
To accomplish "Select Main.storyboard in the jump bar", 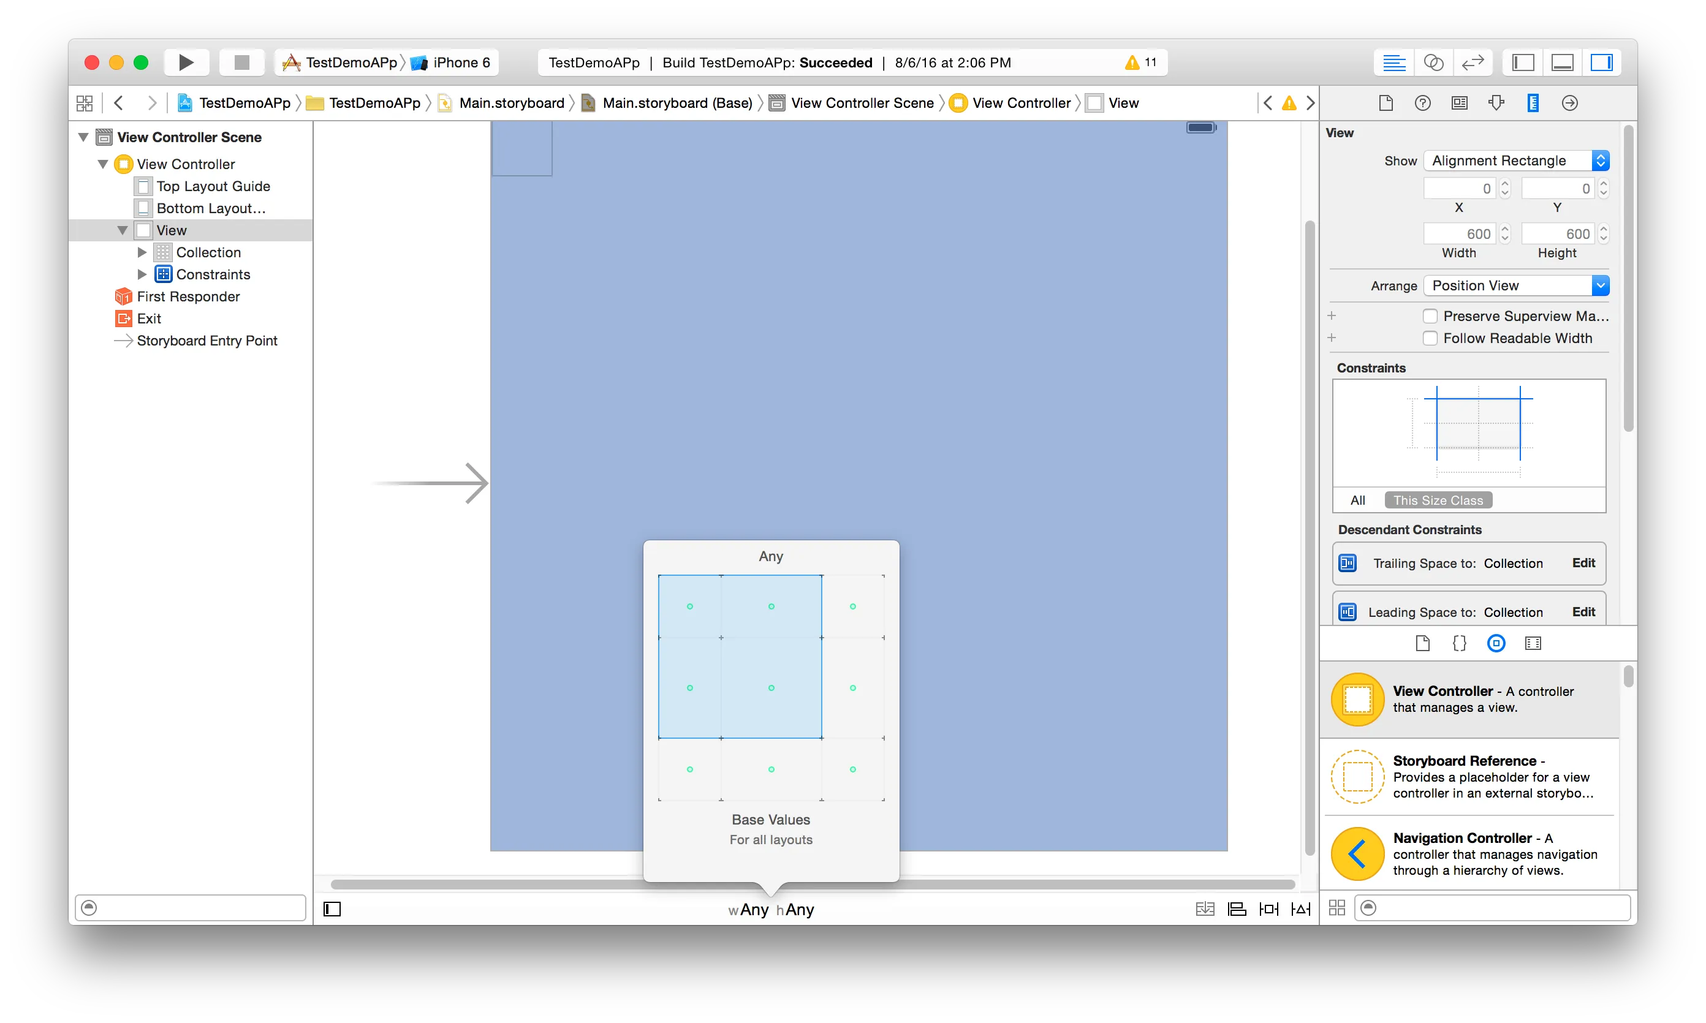I will [x=510, y=103].
